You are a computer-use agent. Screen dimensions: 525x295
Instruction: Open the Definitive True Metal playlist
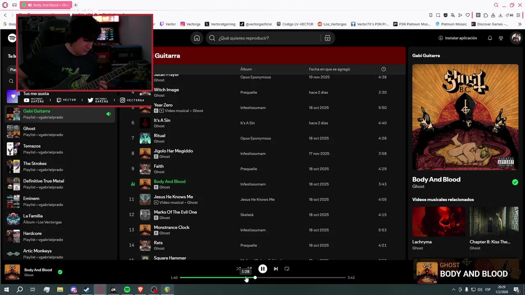point(60,184)
